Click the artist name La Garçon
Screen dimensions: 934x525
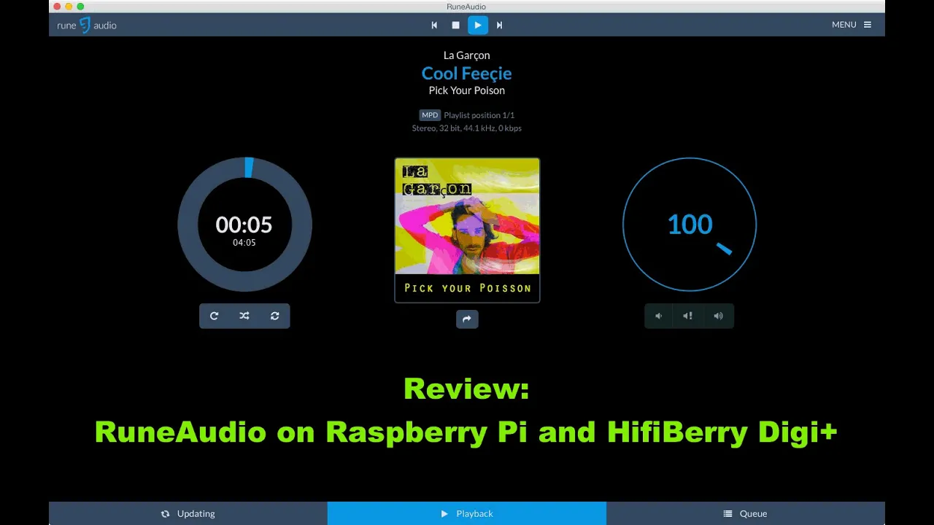467,55
